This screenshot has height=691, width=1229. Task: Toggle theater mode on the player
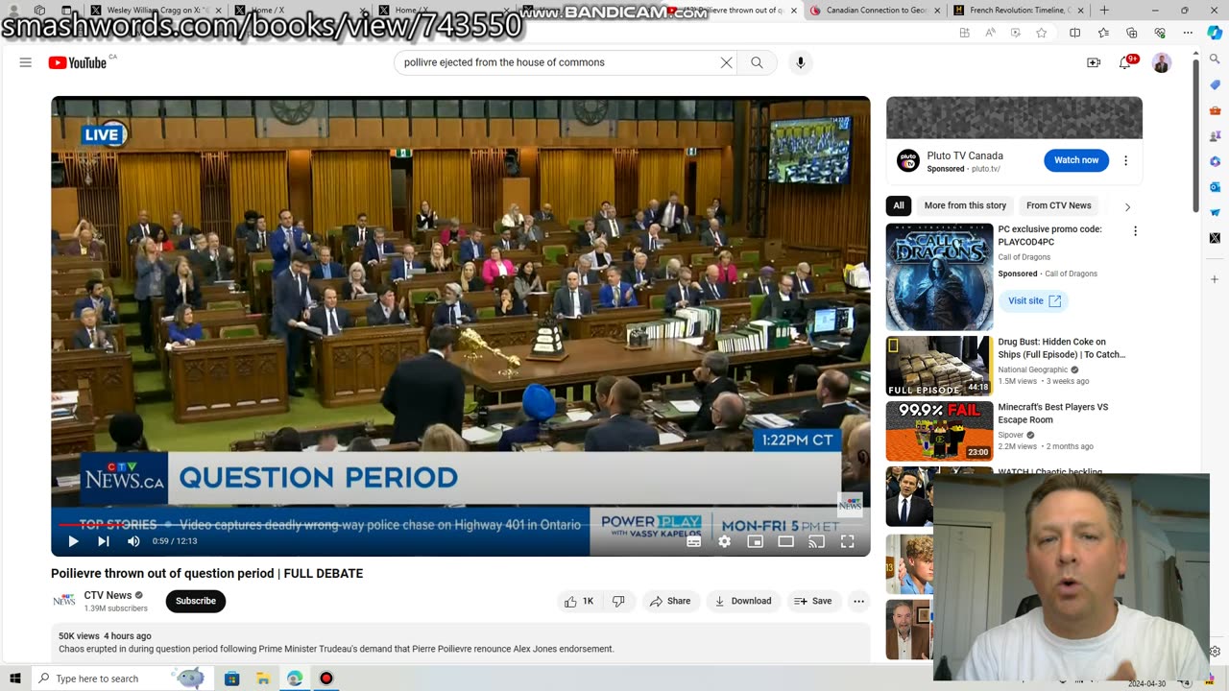pos(785,541)
